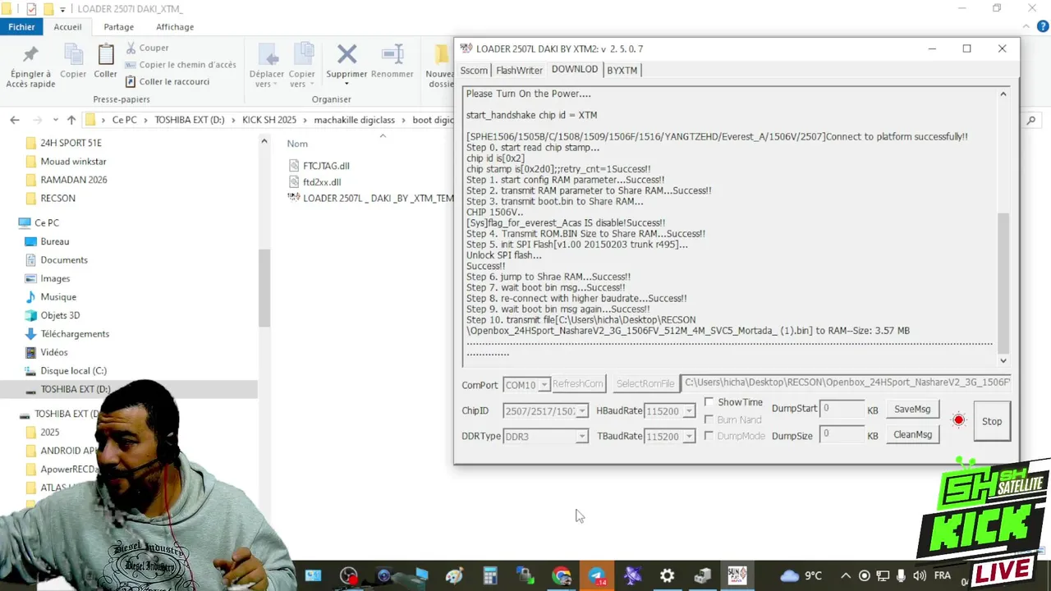This screenshot has height=591, width=1051.
Task: Open the Fichier menu
Action: [x=21, y=26]
